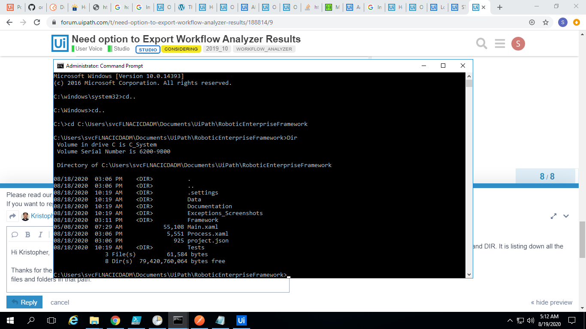This screenshot has height=329, width=586.
Task: Click the 2019_10 tag
Action: point(217,49)
